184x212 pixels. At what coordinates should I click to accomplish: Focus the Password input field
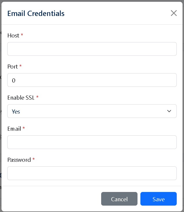pyautogui.click(x=92, y=173)
